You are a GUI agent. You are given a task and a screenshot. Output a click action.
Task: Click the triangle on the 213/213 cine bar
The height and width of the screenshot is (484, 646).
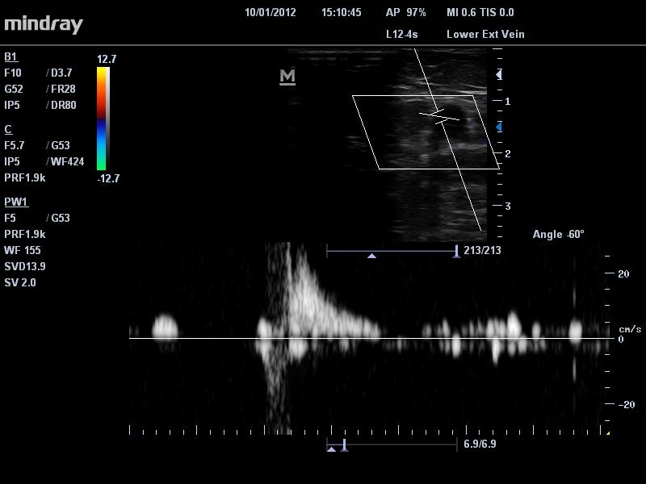(x=371, y=255)
